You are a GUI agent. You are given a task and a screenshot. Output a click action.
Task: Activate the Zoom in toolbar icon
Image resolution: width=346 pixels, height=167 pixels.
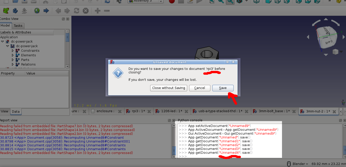tap(220, 2)
